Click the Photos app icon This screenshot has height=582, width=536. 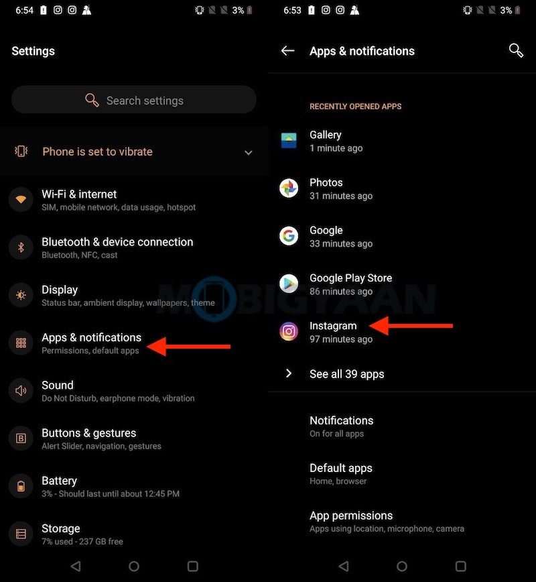coord(288,188)
